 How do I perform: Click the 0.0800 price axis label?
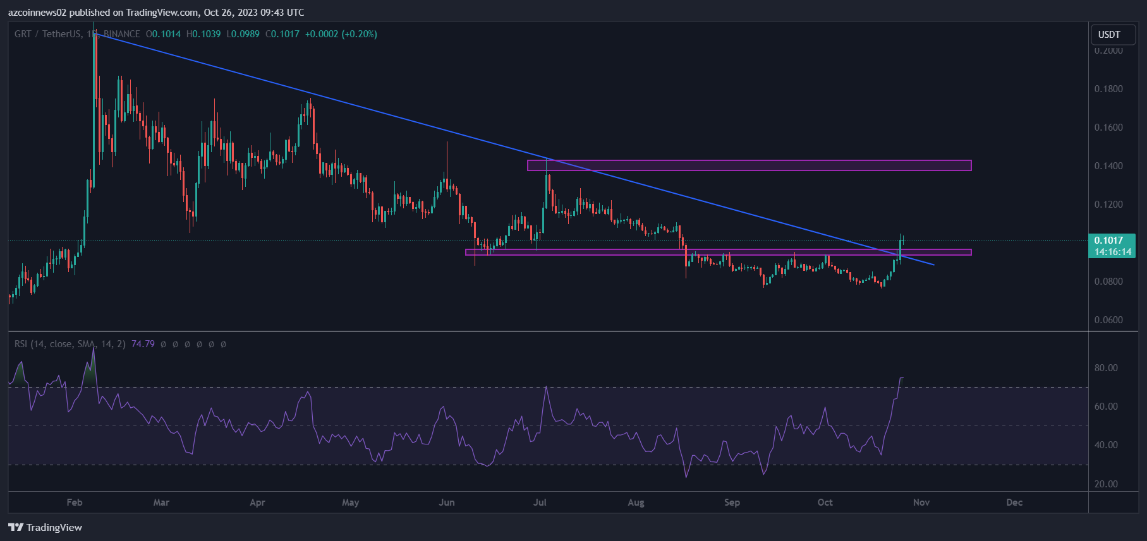click(1108, 282)
